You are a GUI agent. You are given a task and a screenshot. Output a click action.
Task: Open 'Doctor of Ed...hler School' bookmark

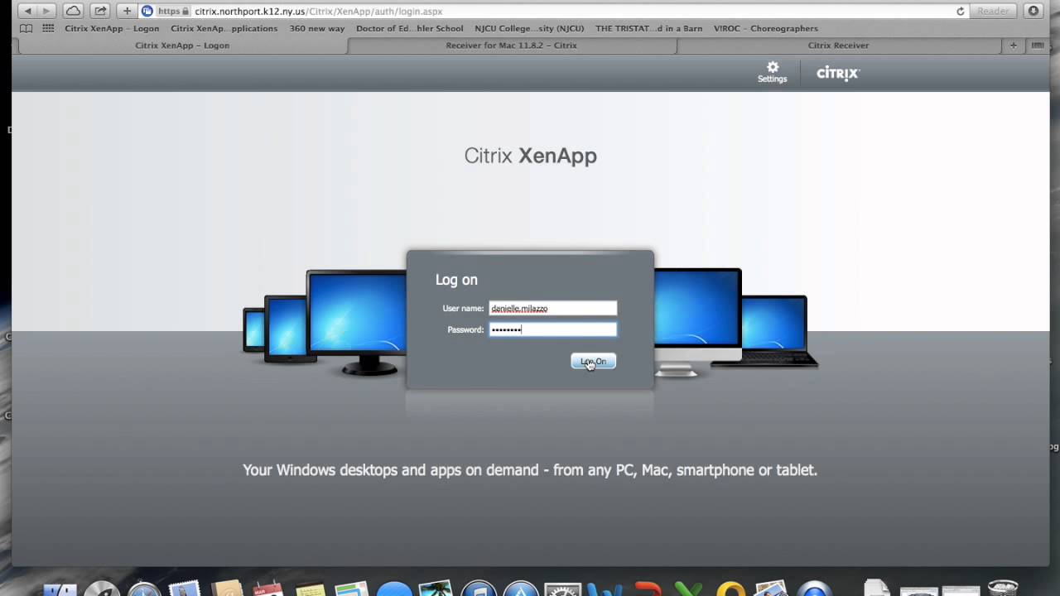410,28
